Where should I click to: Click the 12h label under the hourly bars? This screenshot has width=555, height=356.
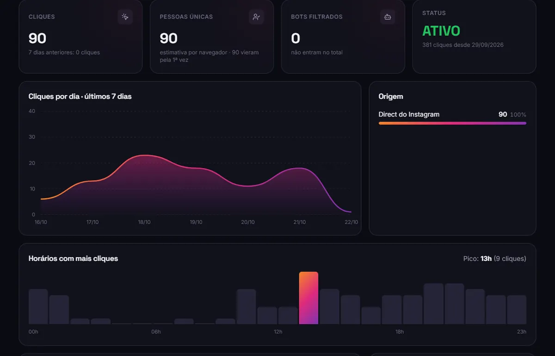coord(277,331)
